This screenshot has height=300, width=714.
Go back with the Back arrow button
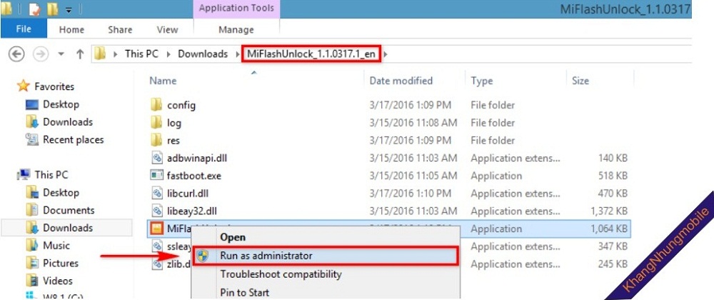pyautogui.click(x=16, y=54)
